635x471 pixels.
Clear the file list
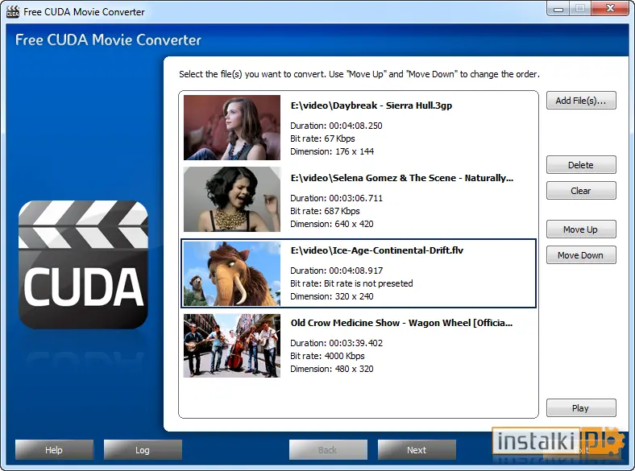tap(581, 191)
